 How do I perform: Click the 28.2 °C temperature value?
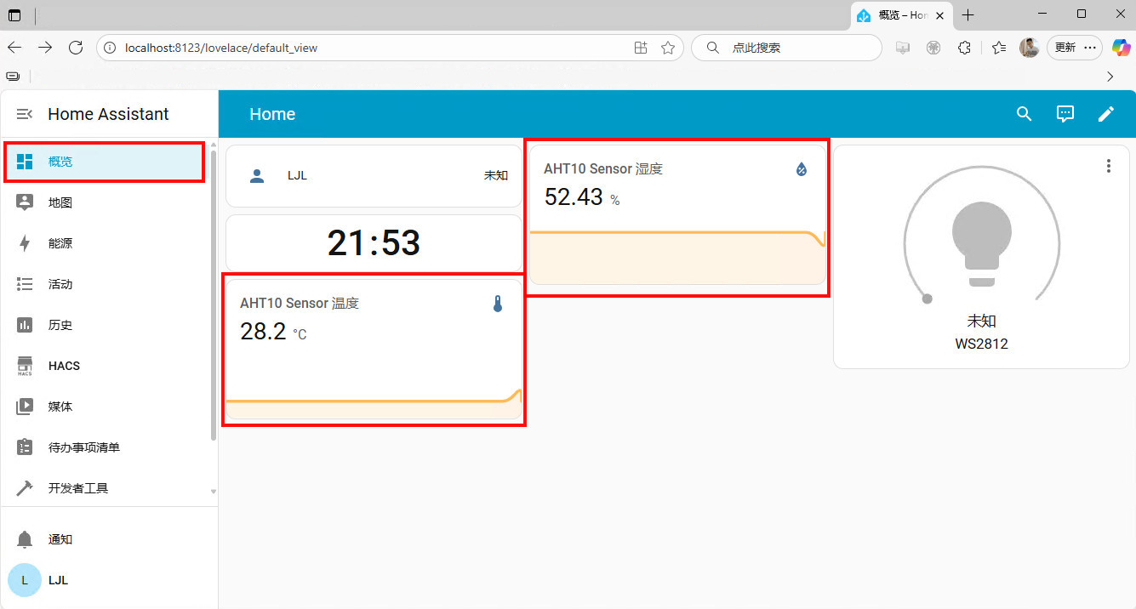273,331
